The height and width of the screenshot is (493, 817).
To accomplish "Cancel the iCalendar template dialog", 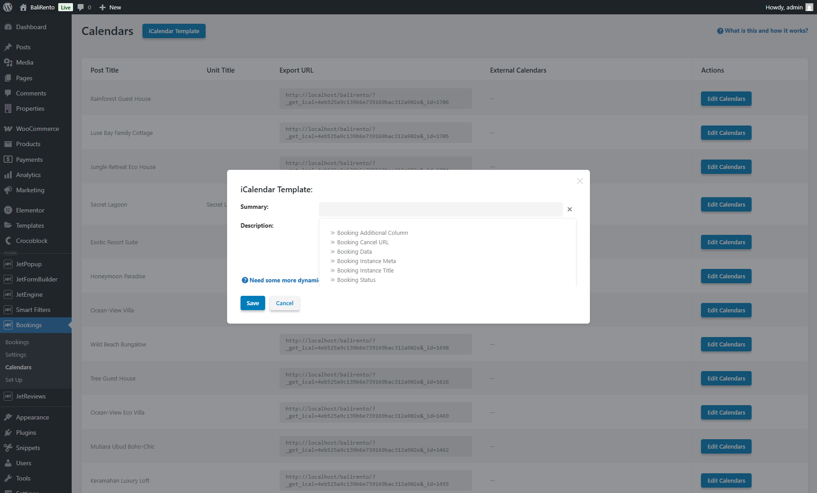I will coord(284,303).
